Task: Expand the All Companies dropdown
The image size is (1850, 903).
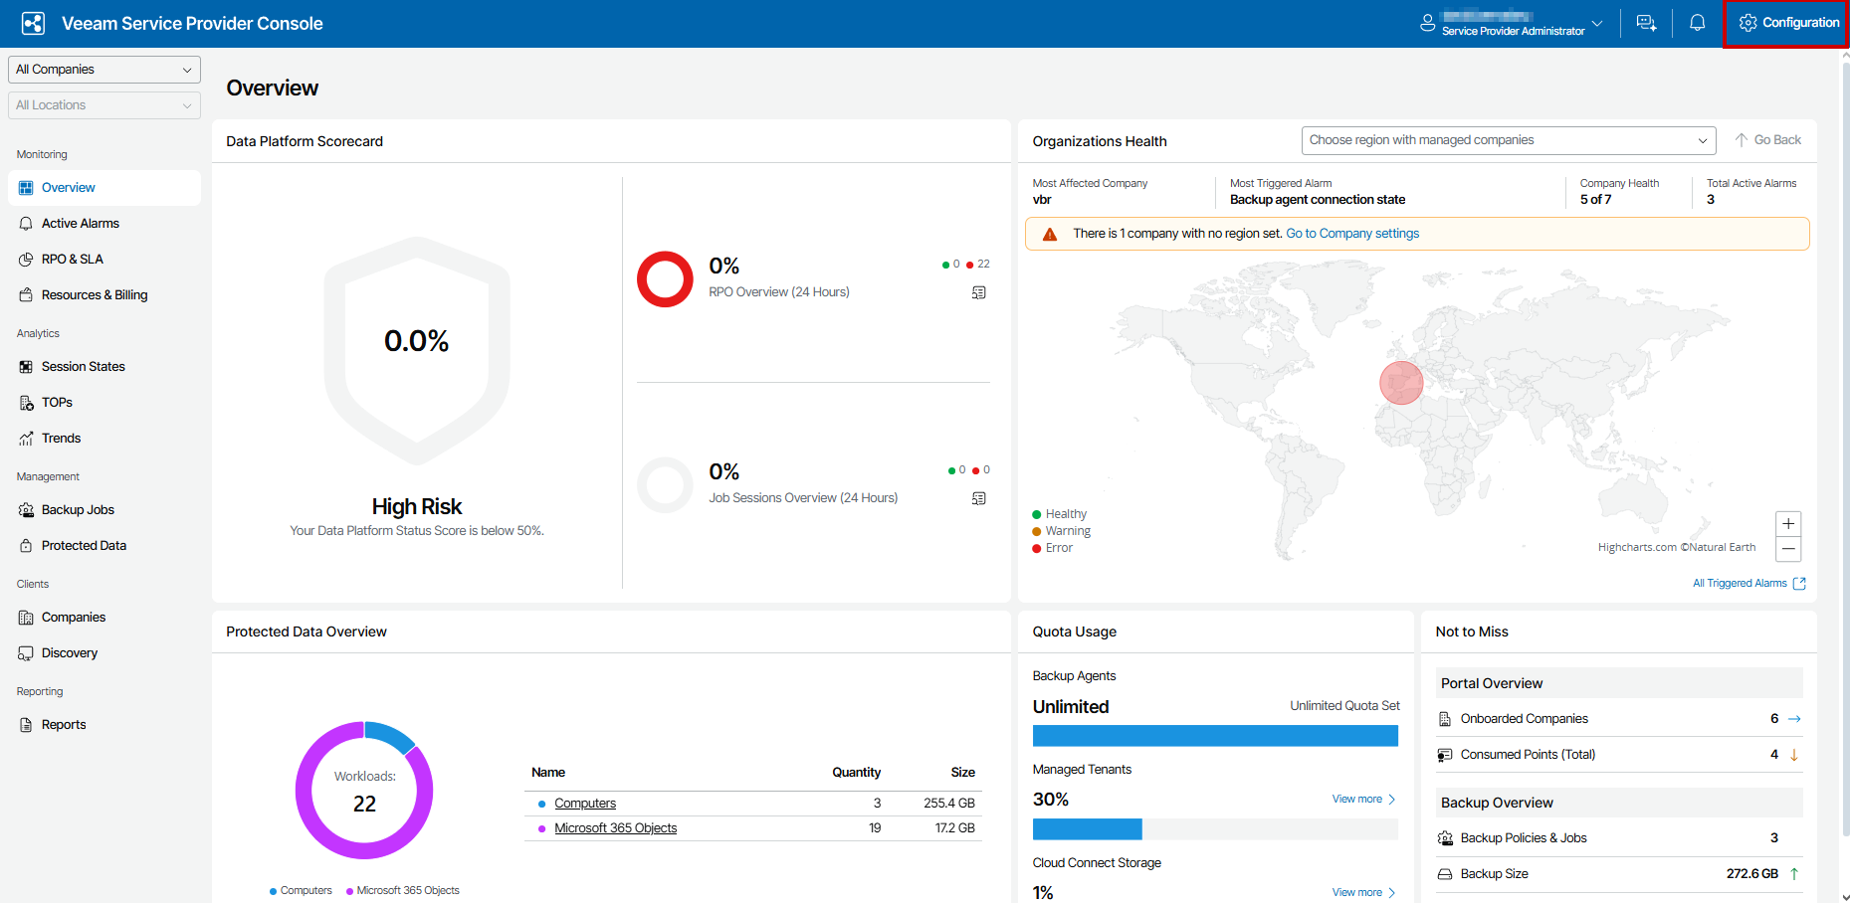Action: [x=104, y=70]
